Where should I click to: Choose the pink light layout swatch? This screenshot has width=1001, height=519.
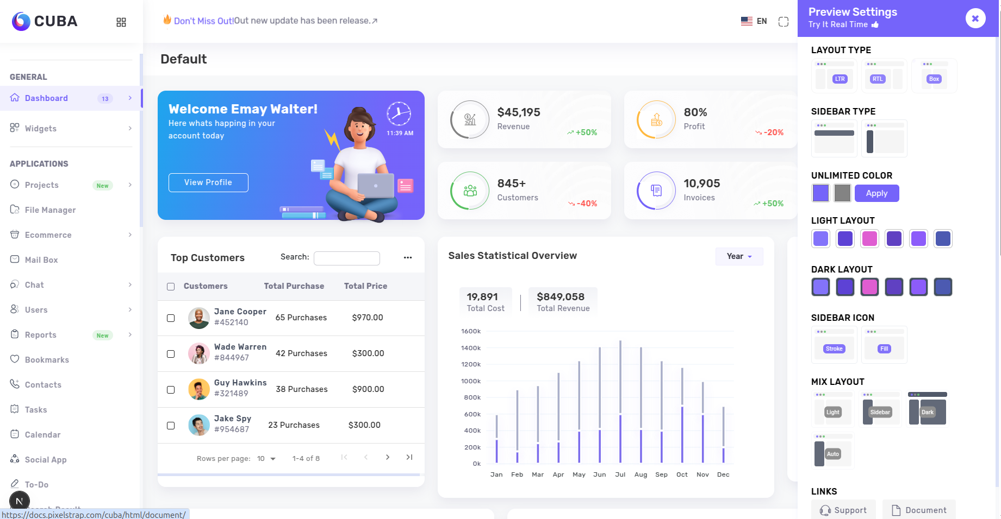click(x=869, y=238)
